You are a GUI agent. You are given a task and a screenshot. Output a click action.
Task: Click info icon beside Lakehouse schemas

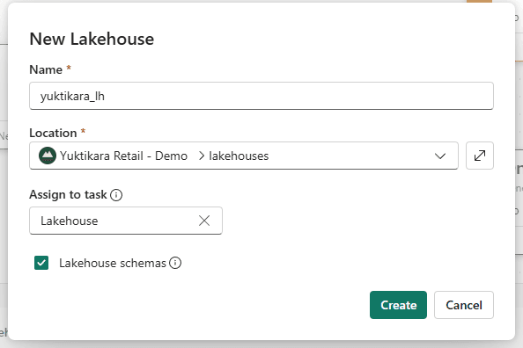175,263
